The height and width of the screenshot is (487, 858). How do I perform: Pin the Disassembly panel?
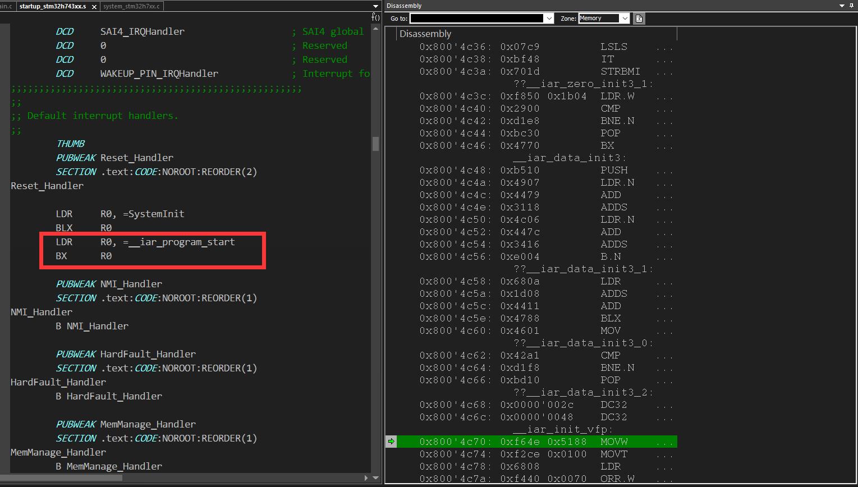pos(851,6)
